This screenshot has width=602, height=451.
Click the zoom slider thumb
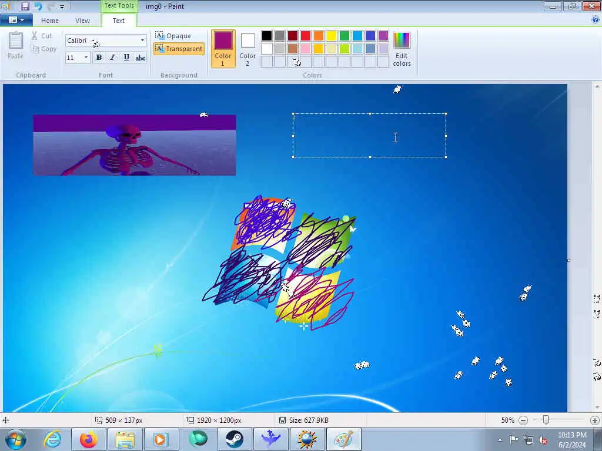pyautogui.click(x=546, y=420)
